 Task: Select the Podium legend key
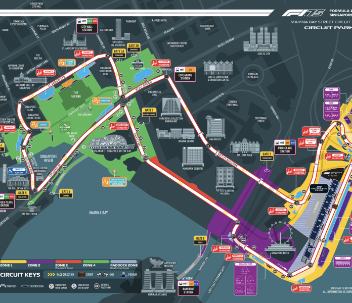pyautogui.click(x=128, y=275)
